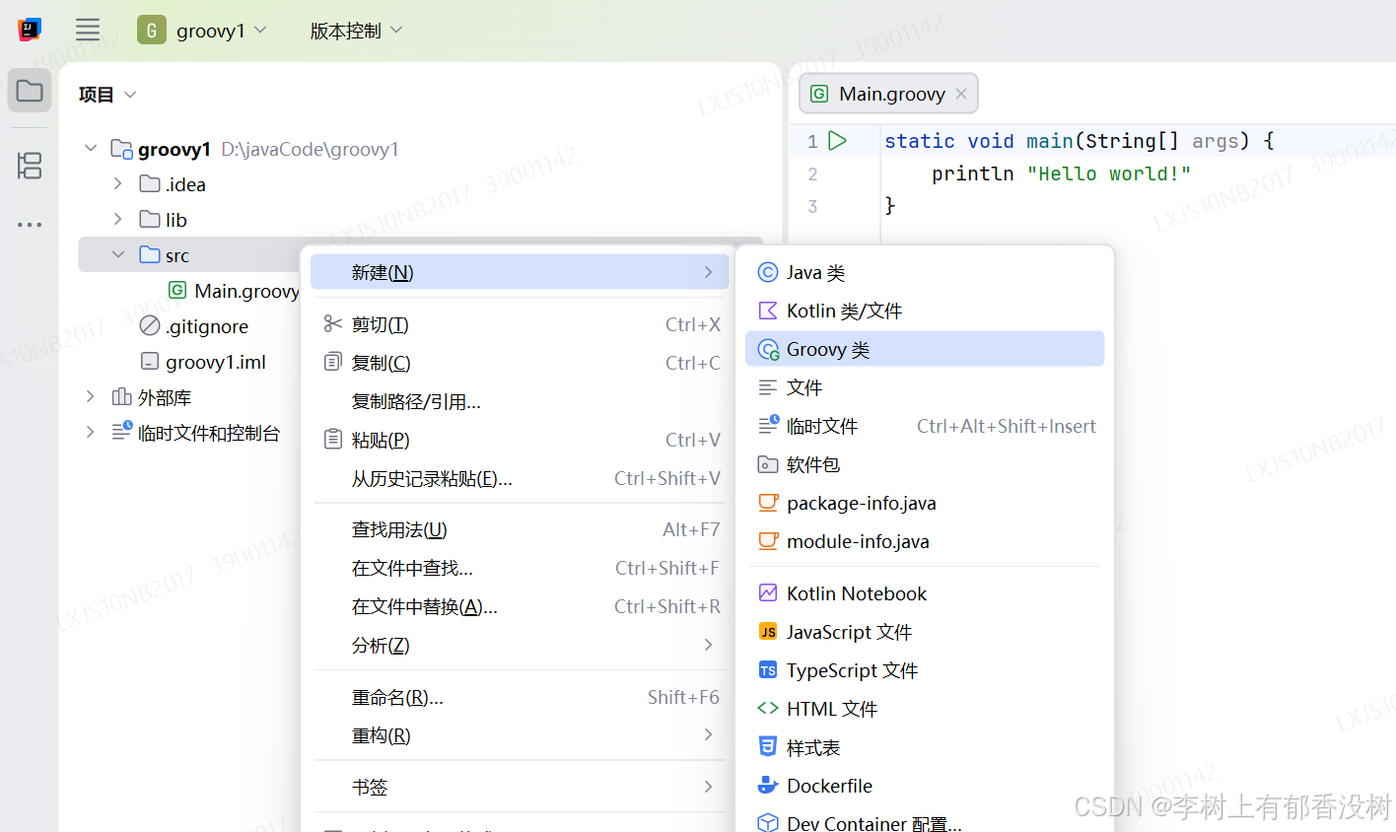Viewport: 1396px width, 832px height.
Task: Close the Main.groovy tab
Action: [x=961, y=94]
